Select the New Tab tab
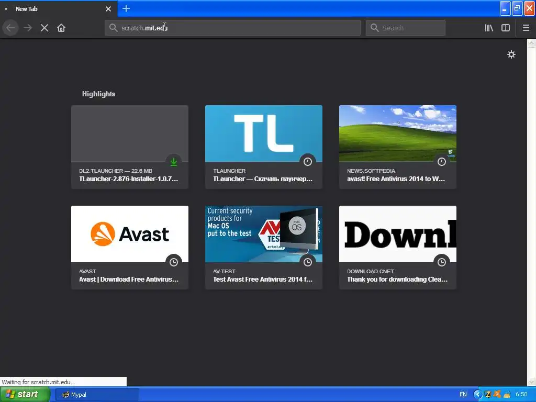The image size is (536, 402). (58, 9)
